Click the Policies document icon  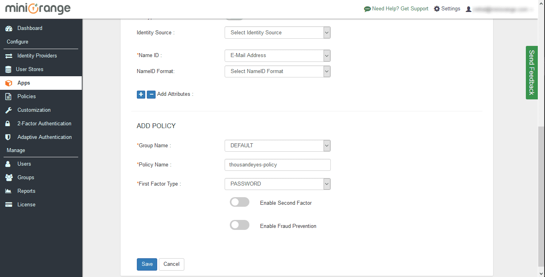(8, 97)
